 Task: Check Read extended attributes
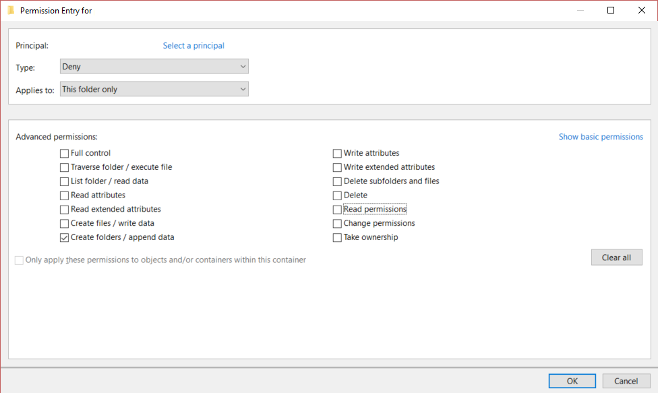(64, 209)
